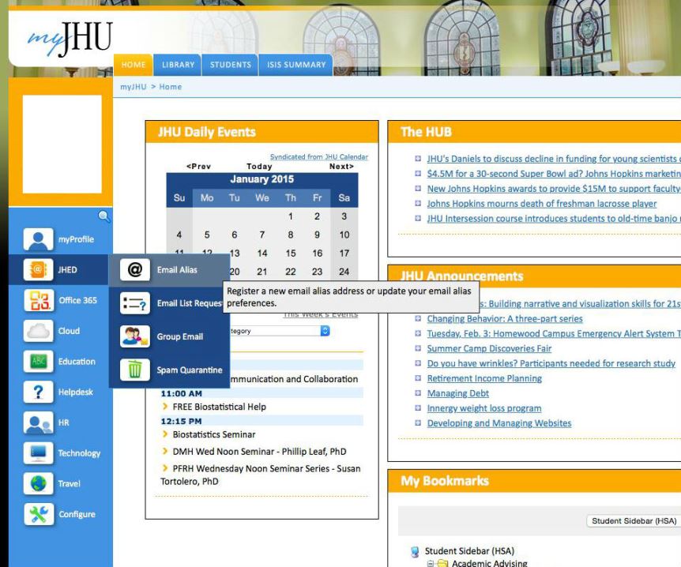The image size is (681, 567).
Task: Open the Education ABC icon
Action: (x=38, y=362)
